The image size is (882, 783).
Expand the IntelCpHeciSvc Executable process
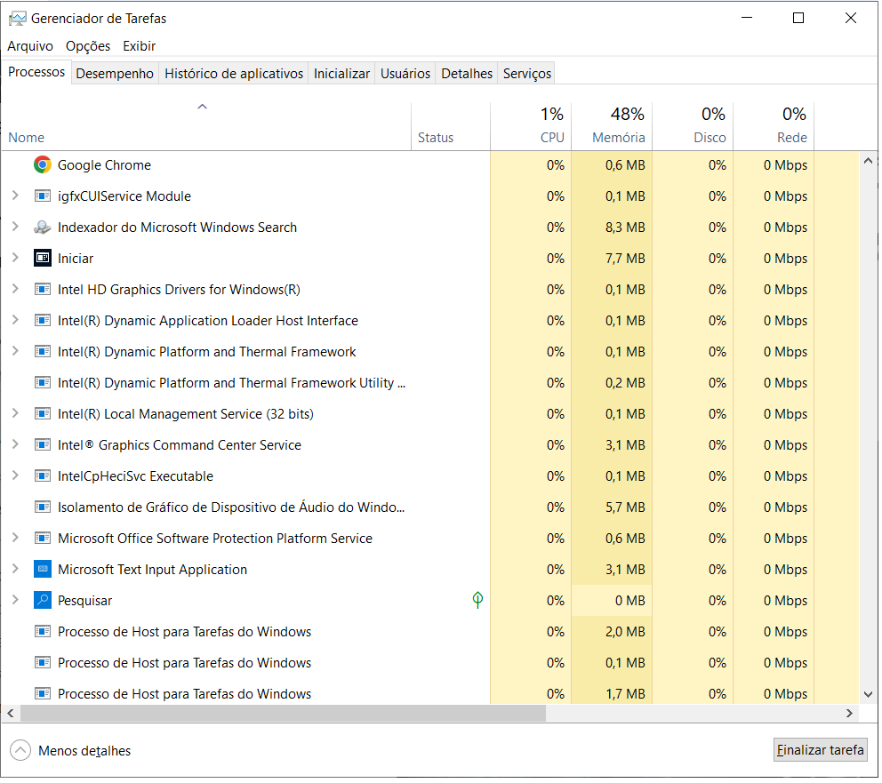coord(16,475)
